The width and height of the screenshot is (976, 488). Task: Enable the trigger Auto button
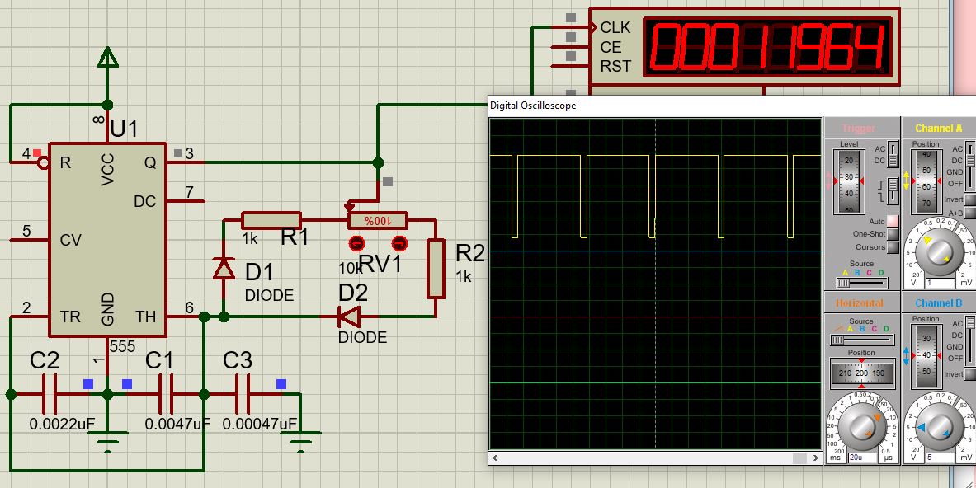[893, 221]
